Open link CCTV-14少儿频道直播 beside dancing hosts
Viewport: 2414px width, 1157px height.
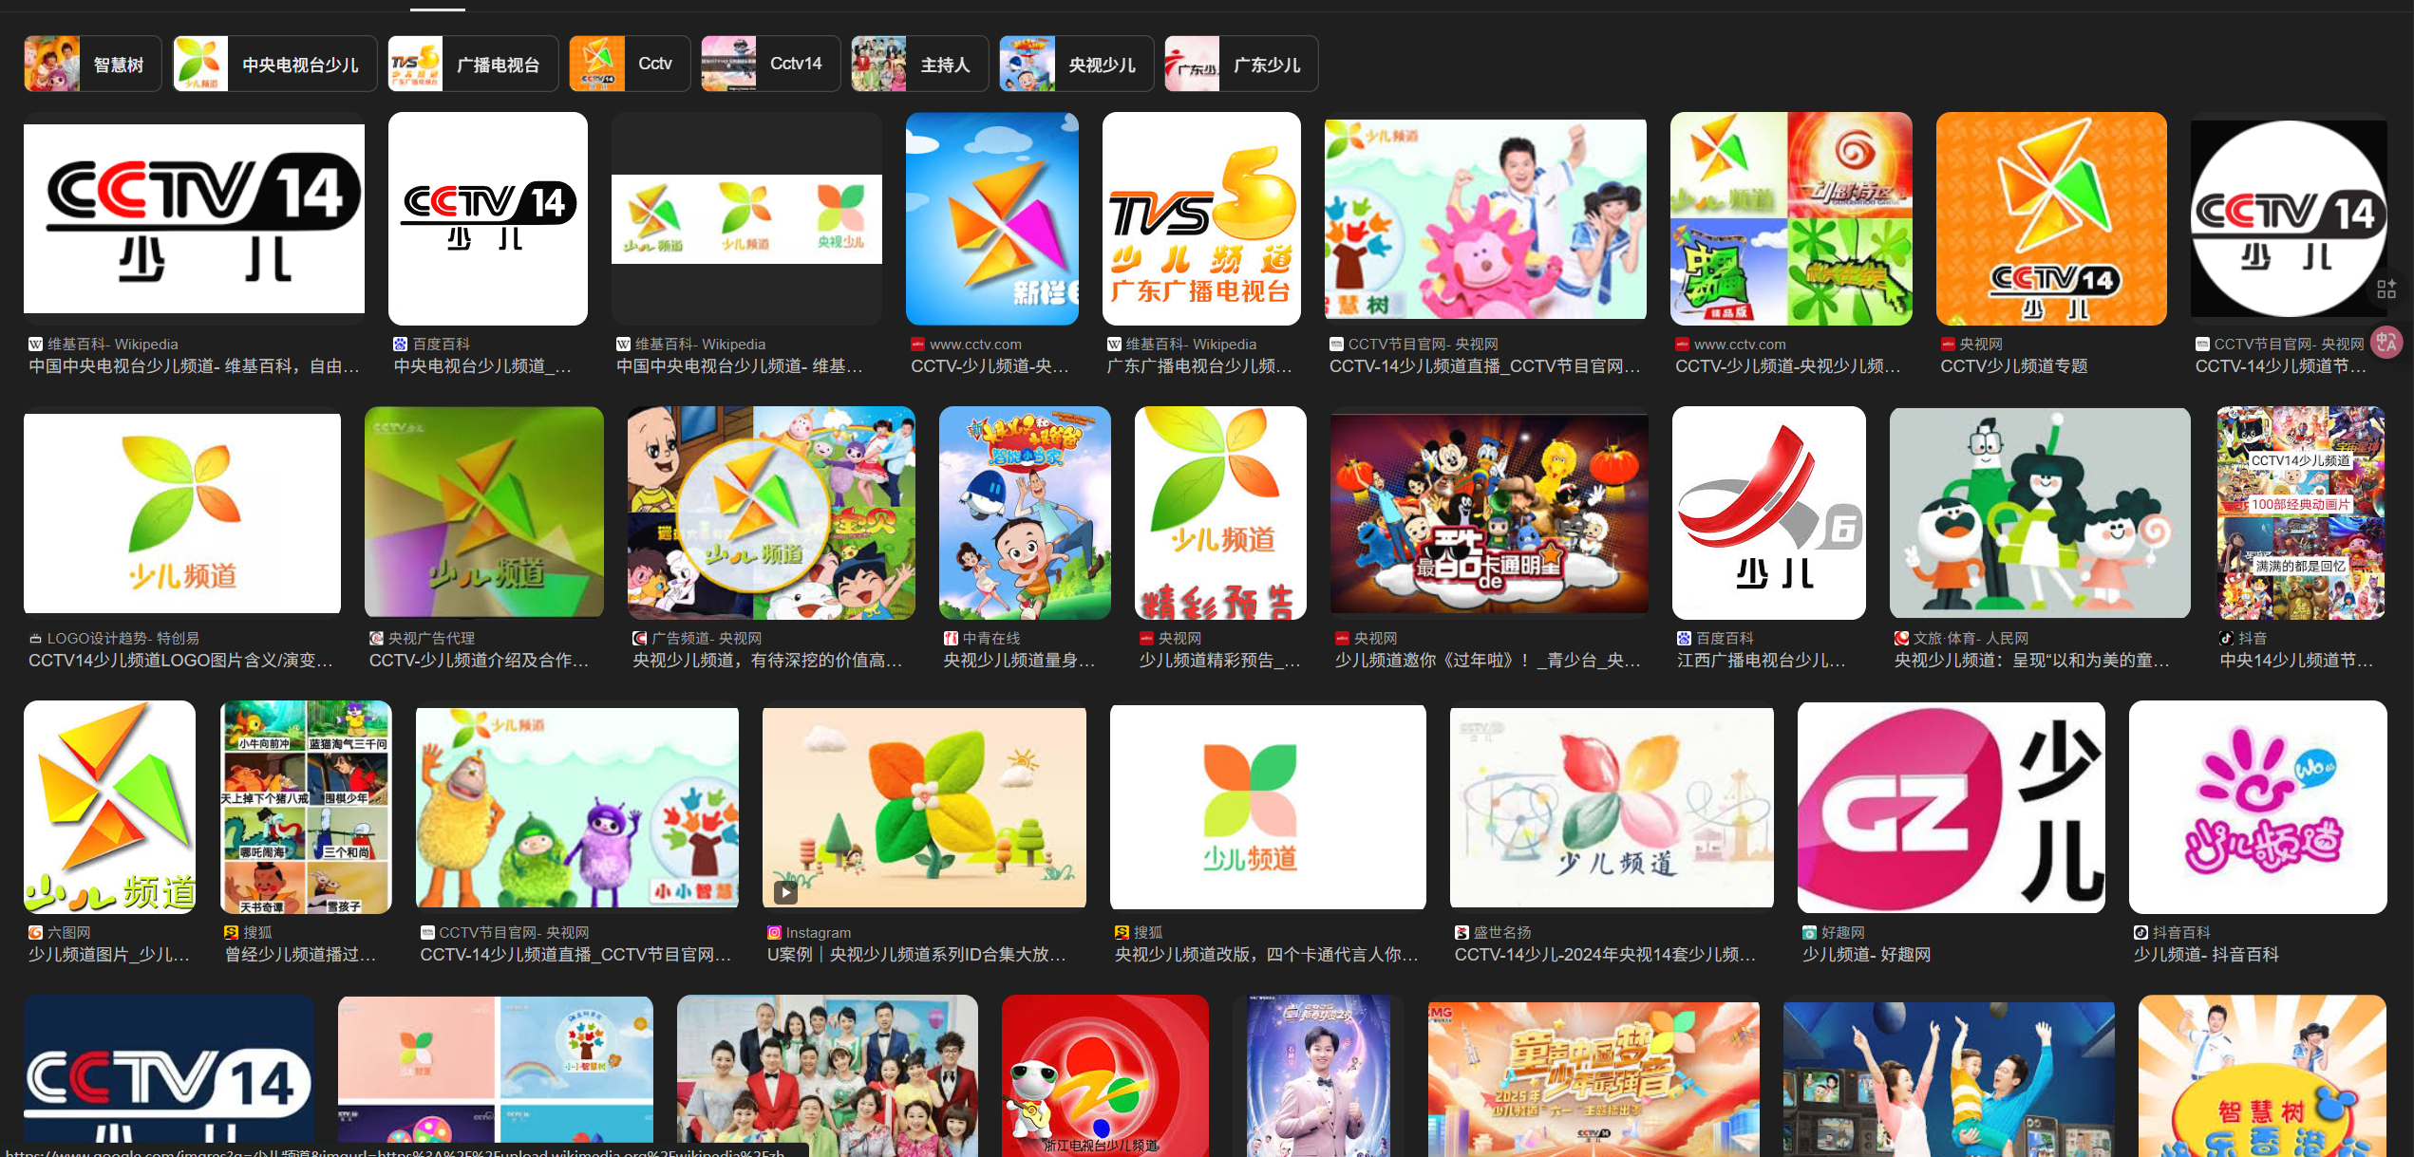(x=1483, y=366)
